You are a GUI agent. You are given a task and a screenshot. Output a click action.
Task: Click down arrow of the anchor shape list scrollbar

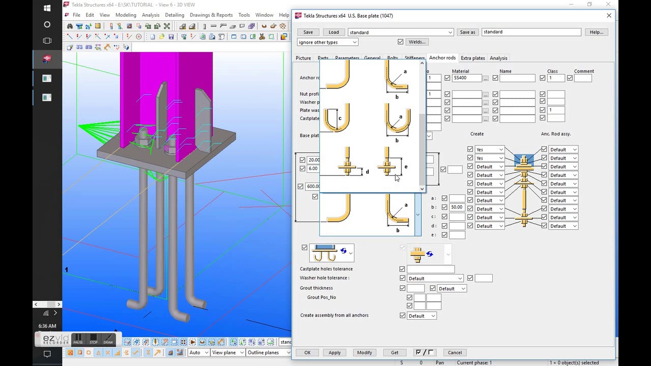tap(422, 189)
